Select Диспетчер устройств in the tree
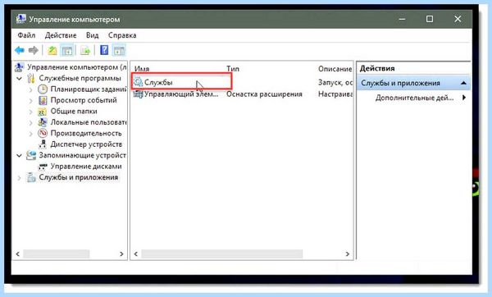This screenshot has width=492, height=297. click(86, 144)
